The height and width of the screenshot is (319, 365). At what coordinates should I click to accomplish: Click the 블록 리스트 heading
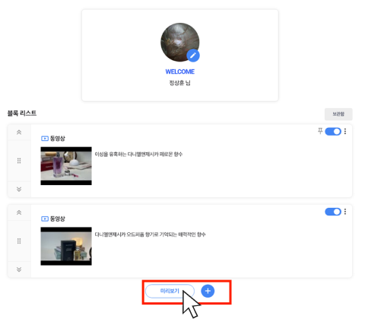pos(22,113)
